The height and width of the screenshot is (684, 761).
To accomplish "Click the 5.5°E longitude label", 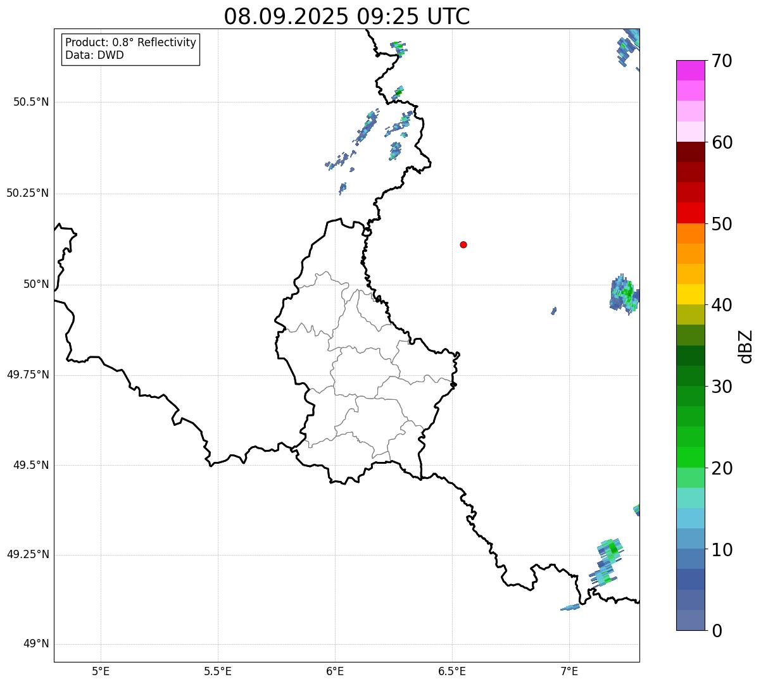I will (218, 671).
